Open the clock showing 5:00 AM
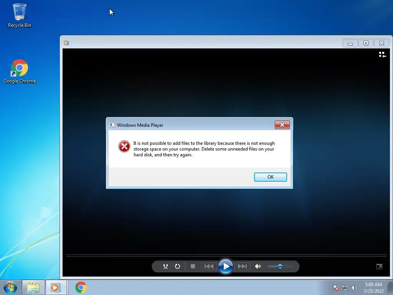This screenshot has width=393, height=295. click(373, 288)
